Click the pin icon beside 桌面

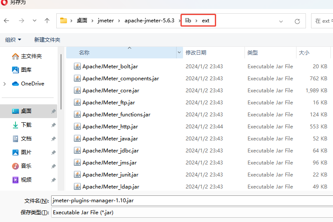[x=54, y=111]
